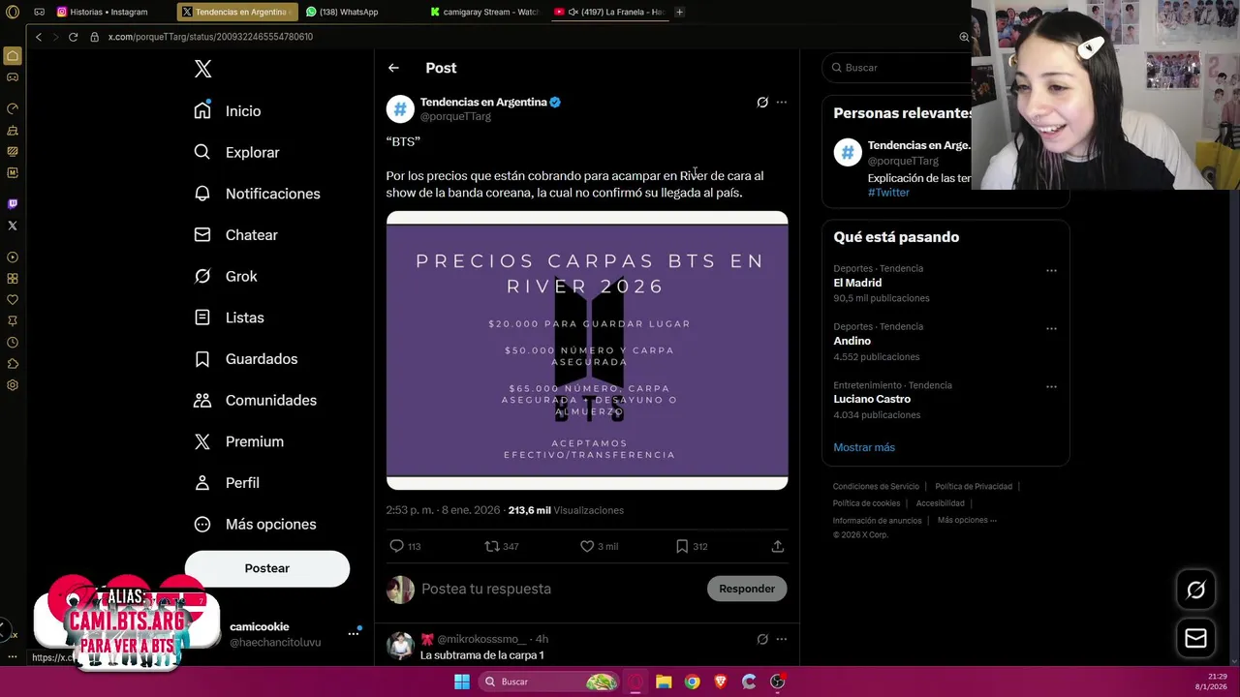Open Brave browser from taskbar

click(720, 682)
